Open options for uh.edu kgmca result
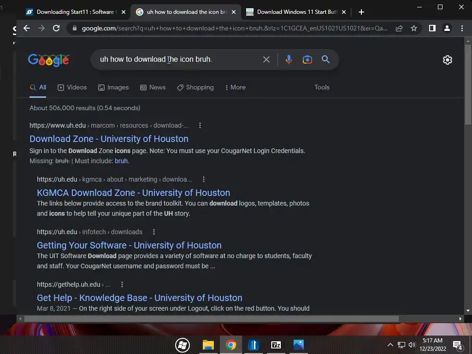Viewport: 472px width, 354px height. (203, 179)
